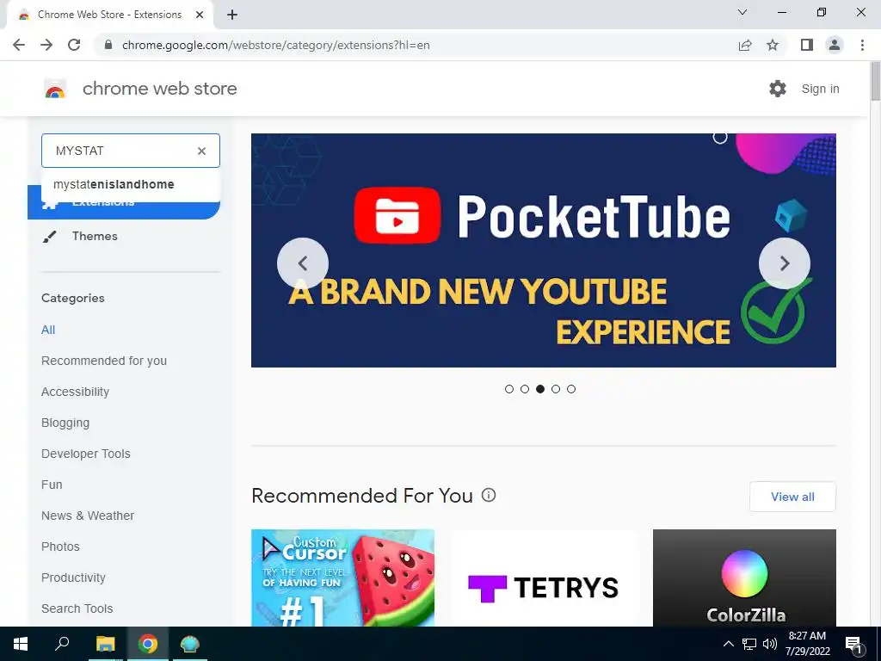Image resolution: width=881 pixels, height=661 pixels.
Task: Select the Accessibility category
Action: 76,392
